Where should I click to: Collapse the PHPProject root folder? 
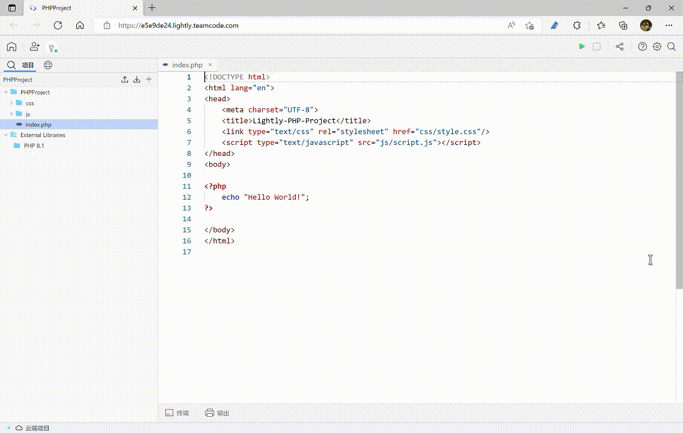point(6,92)
